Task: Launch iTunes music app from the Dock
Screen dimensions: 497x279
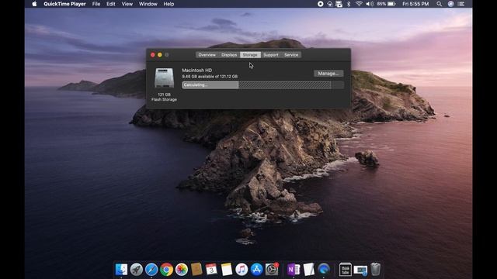Action: 242,270
